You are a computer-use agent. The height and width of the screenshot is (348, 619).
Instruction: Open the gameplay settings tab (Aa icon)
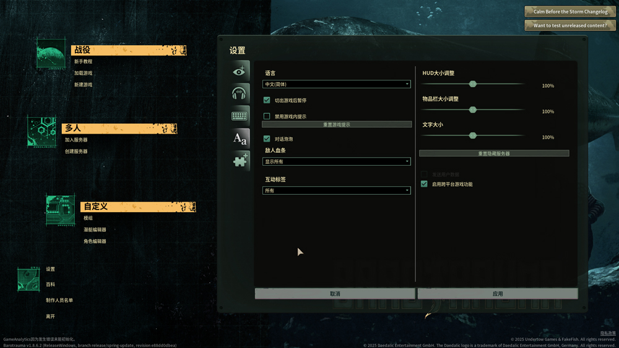click(x=240, y=138)
